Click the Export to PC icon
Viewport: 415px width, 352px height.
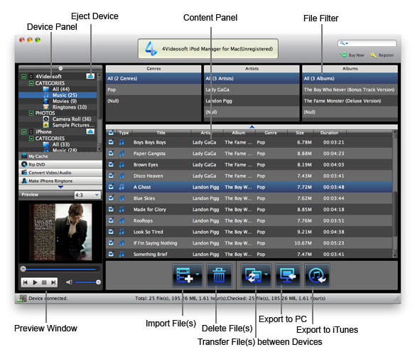coord(288,275)
